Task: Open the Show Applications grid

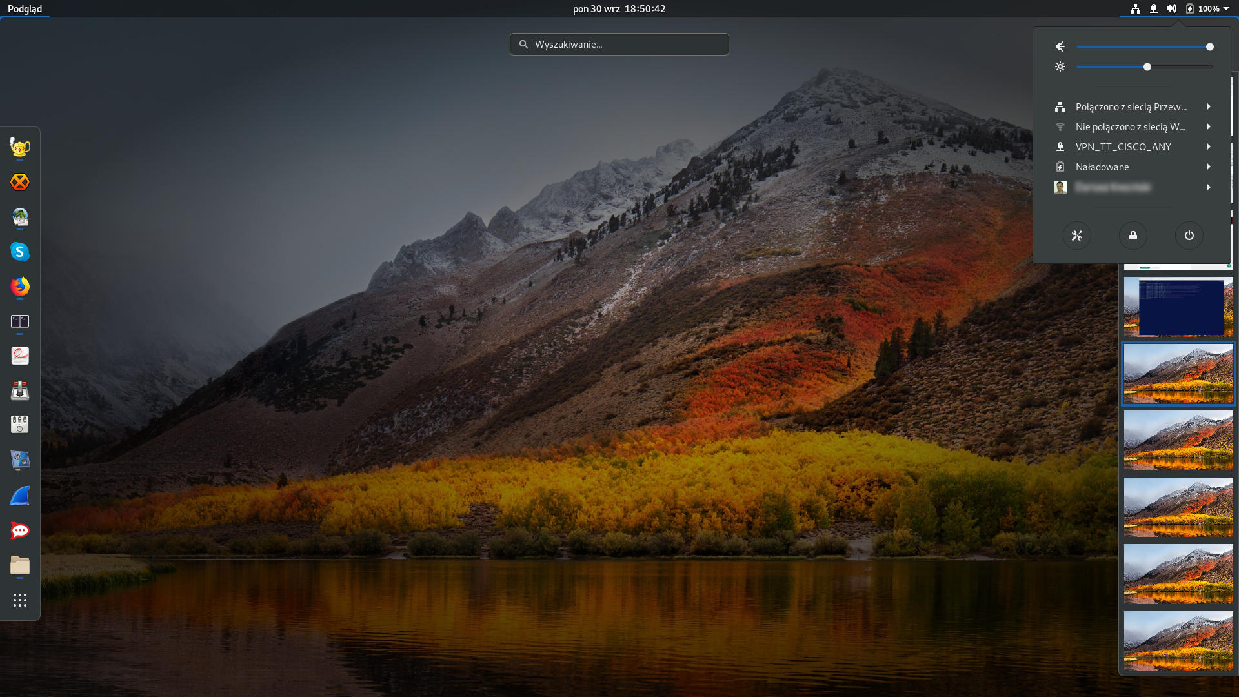Action: coord(20,600)
